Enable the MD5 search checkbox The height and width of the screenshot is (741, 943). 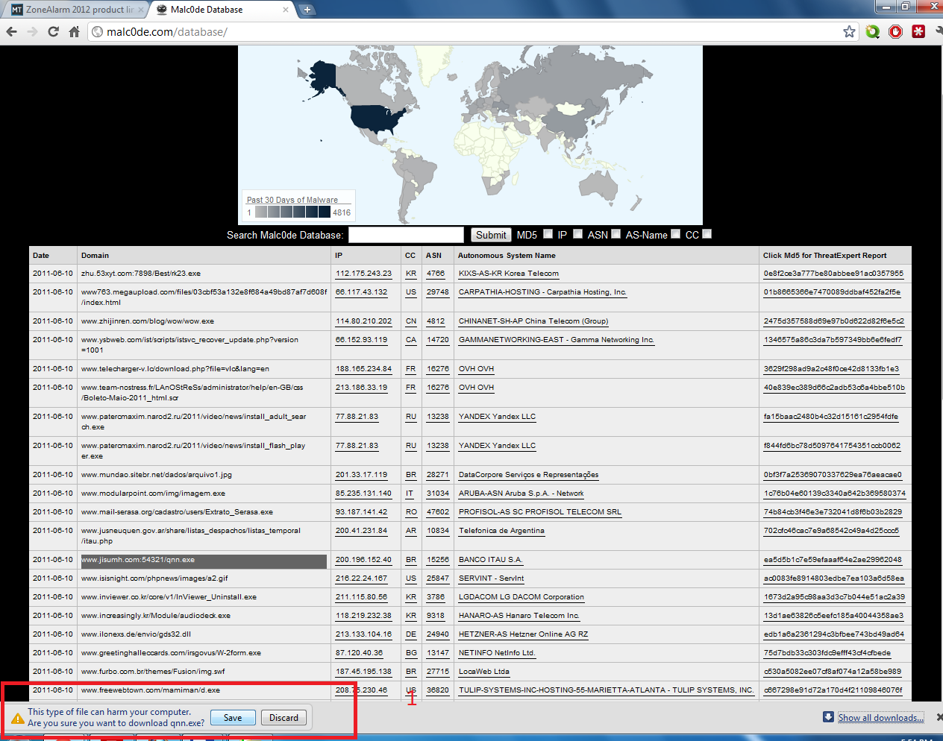tap(548, 234)
